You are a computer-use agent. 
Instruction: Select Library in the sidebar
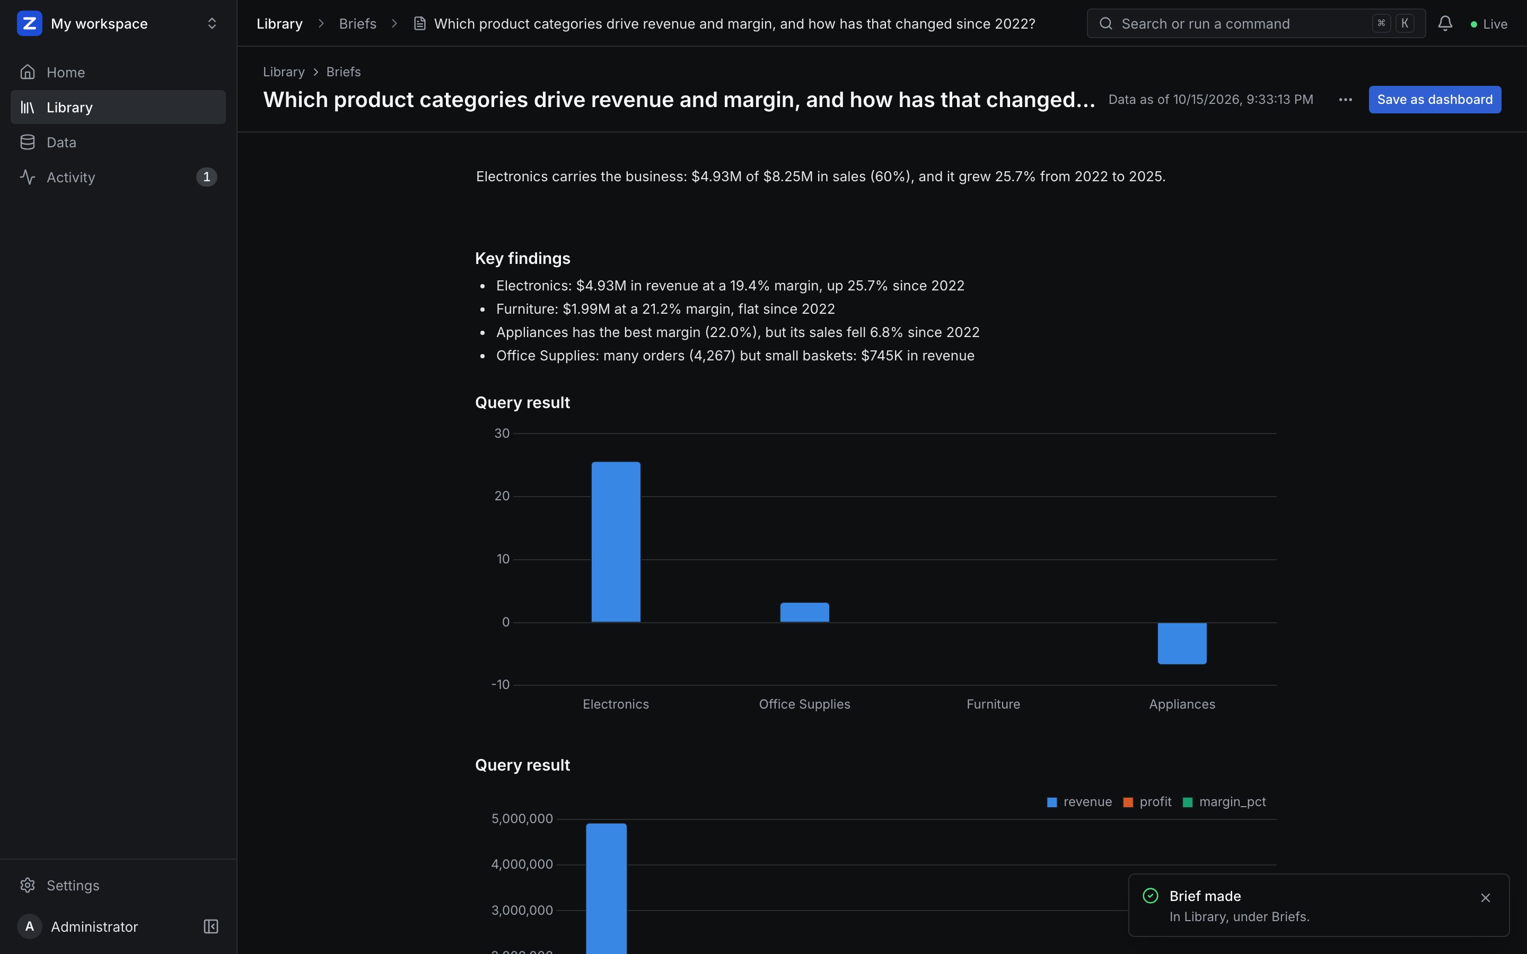(118, 107)
